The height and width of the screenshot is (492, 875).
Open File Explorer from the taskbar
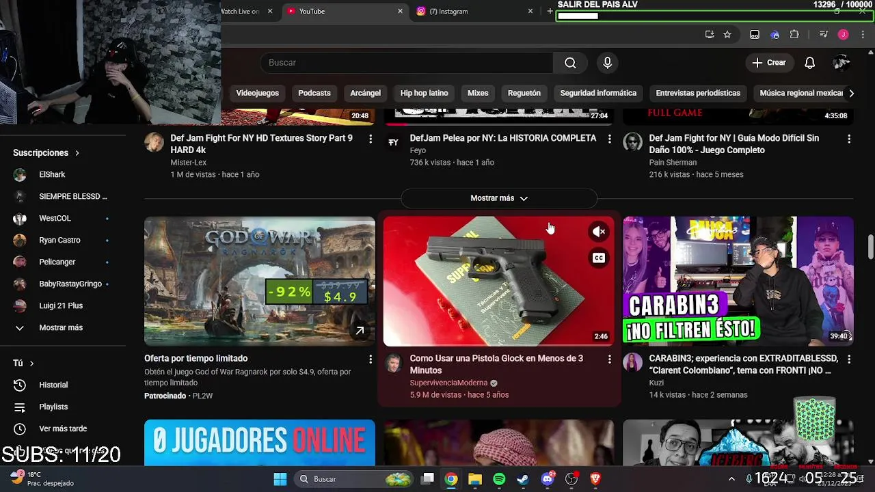click(x=475, y=479)
